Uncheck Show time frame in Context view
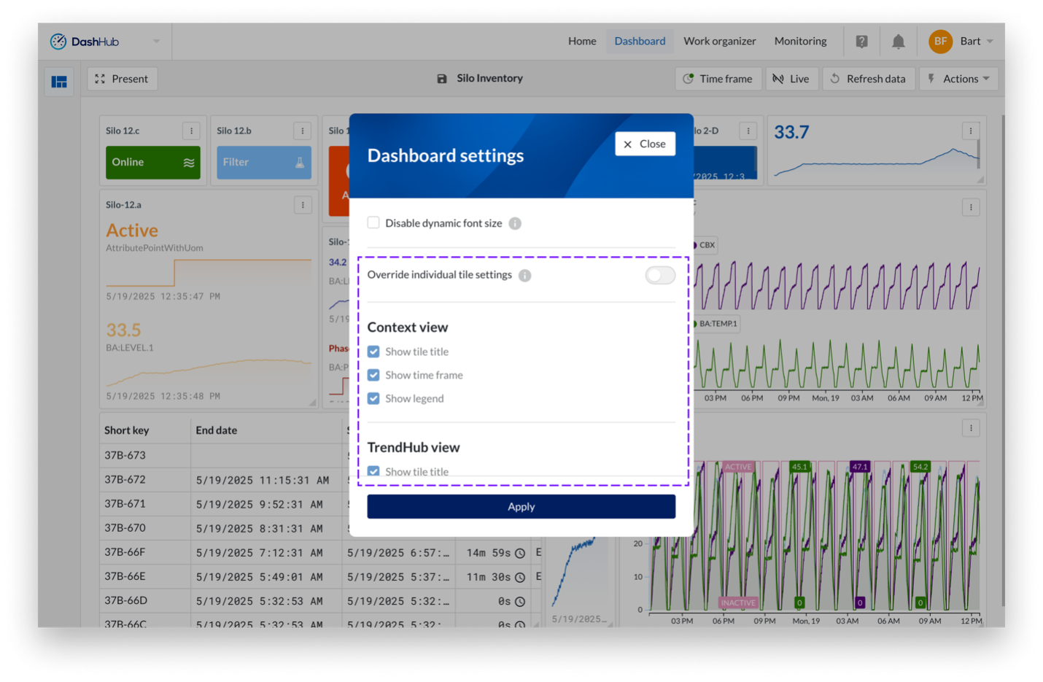Image resolution: width=1043 pixels, height=682 pixels. pos(373,375)
